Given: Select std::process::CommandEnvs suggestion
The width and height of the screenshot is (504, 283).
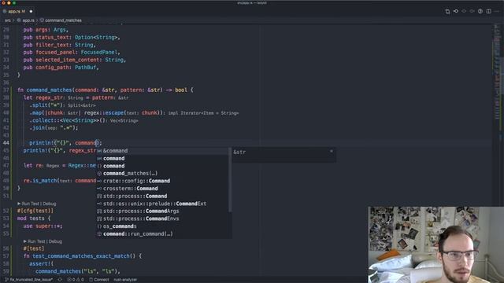Looking at the screenshot, I should (163, 219).
